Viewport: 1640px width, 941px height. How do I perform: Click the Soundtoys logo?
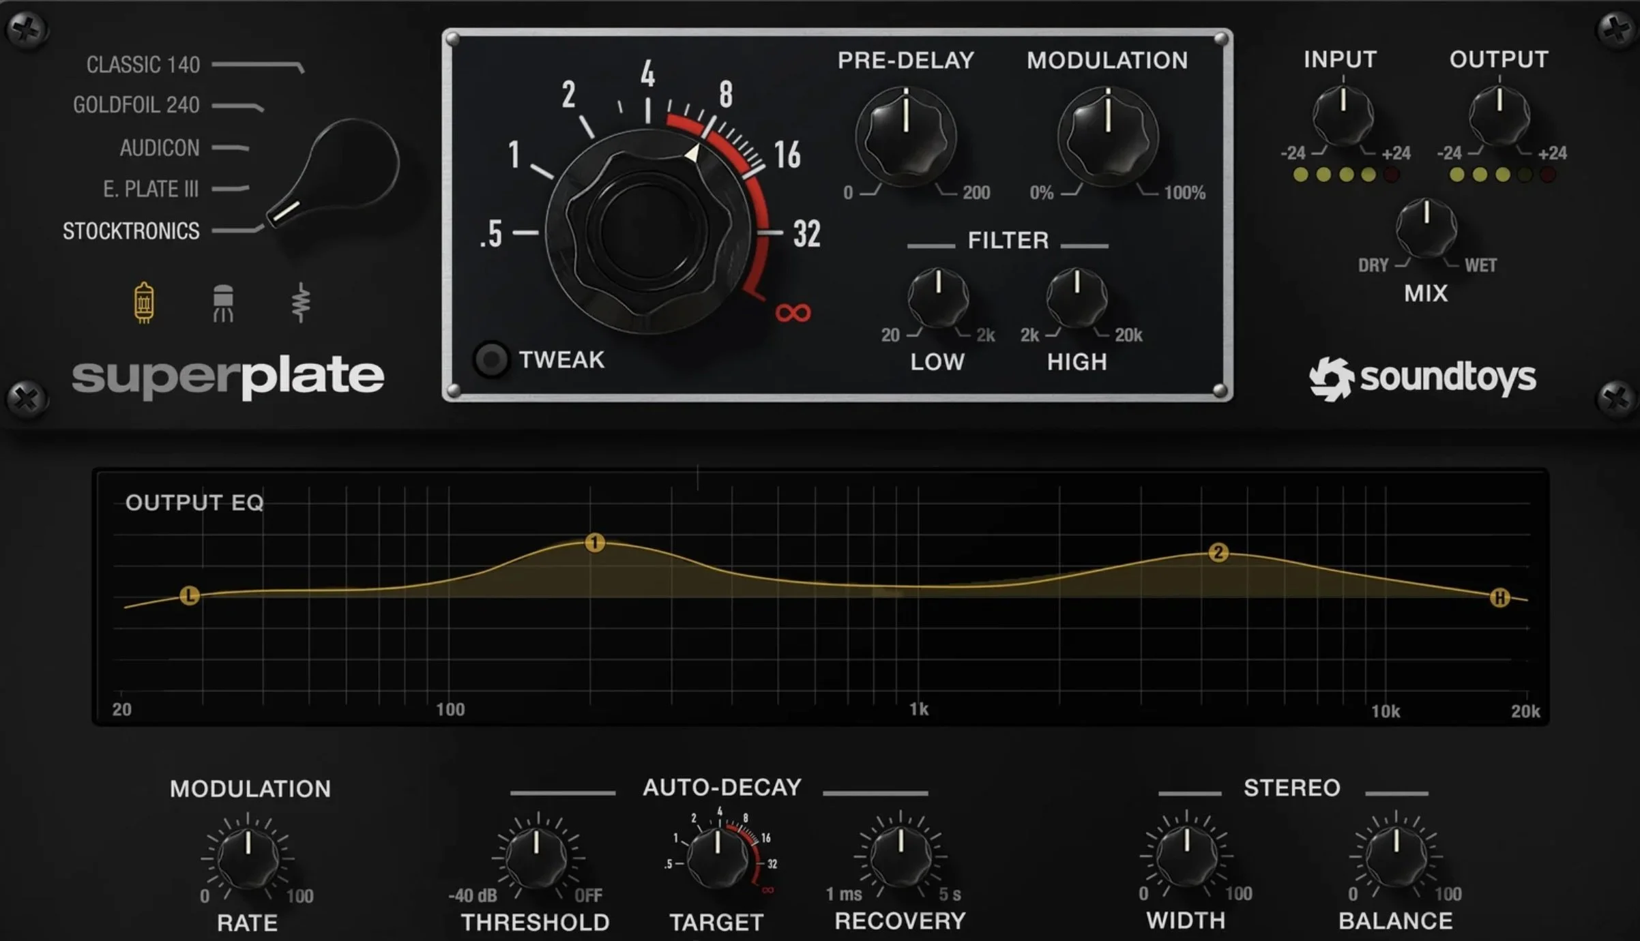pyautogui.click(x=1422, y=378)
